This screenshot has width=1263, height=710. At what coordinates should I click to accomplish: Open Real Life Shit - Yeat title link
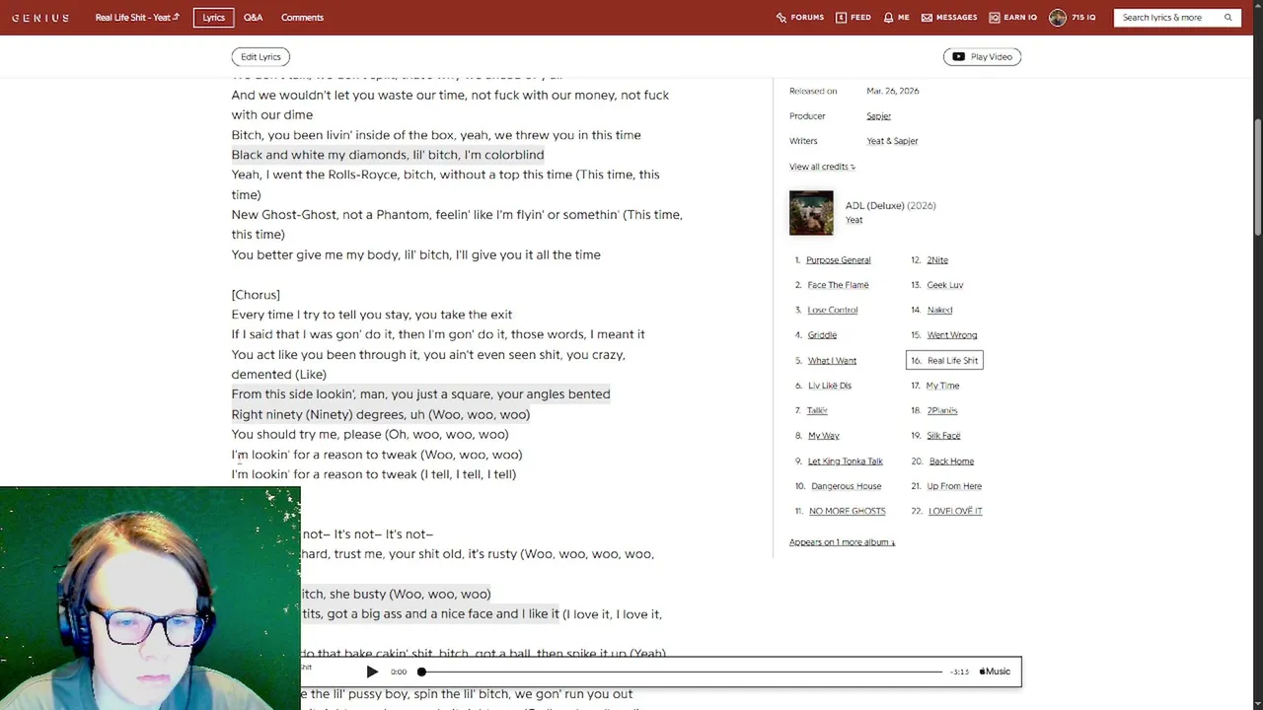(x=137, y=18)
